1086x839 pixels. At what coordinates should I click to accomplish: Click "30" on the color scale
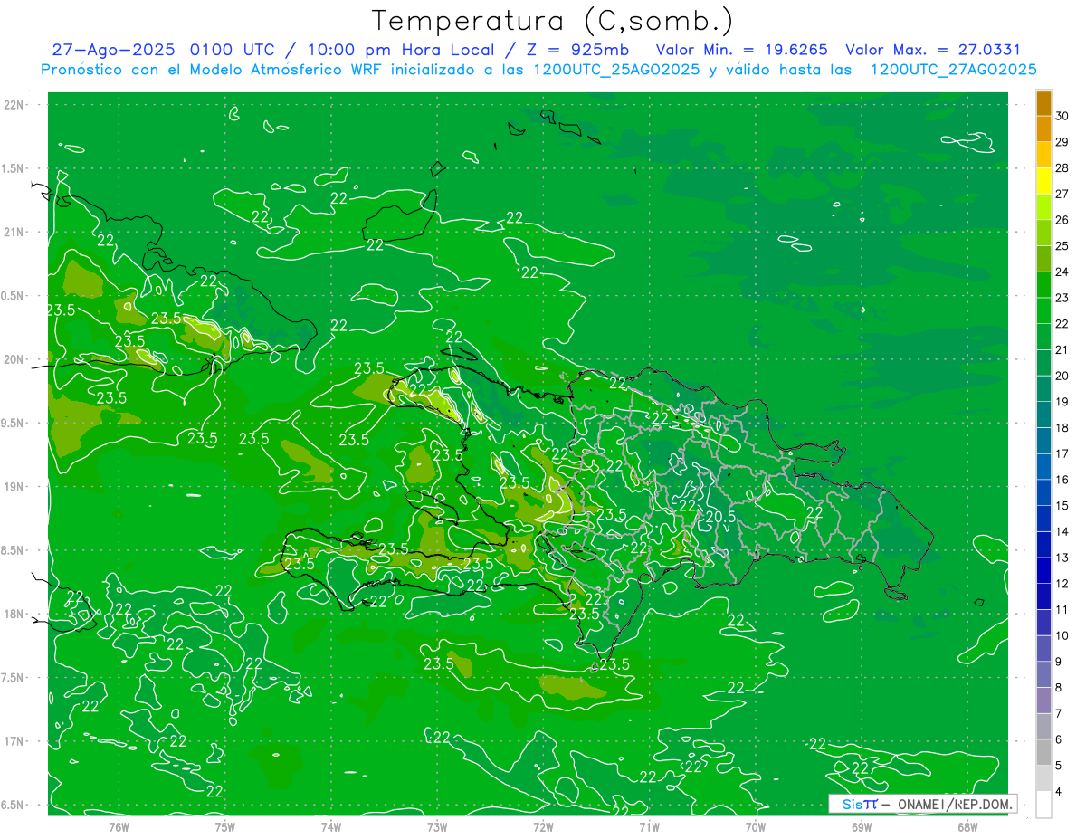pos(1062,116)
